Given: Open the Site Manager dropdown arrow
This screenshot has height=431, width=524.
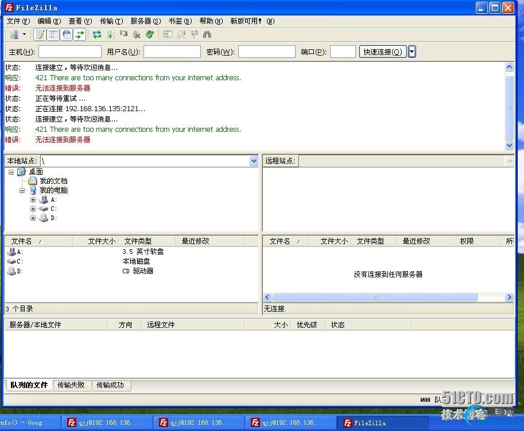Looking at the screenshot, I should pos(25,34).
